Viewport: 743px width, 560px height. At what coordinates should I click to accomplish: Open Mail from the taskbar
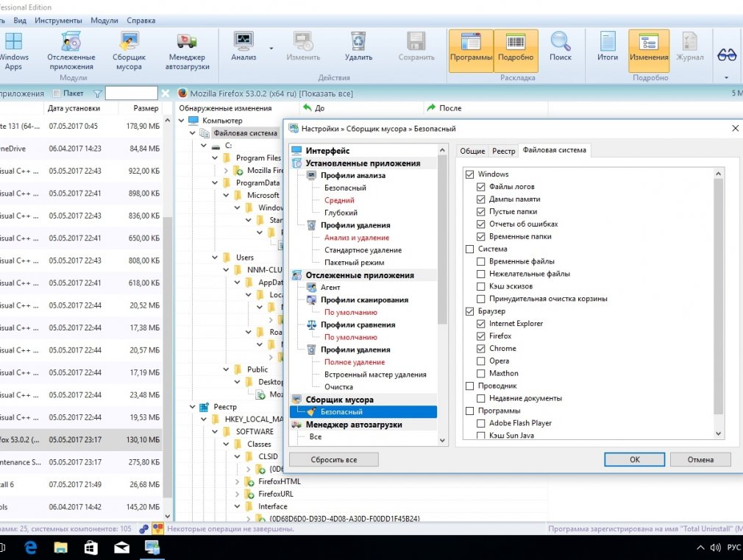point(122,547)
